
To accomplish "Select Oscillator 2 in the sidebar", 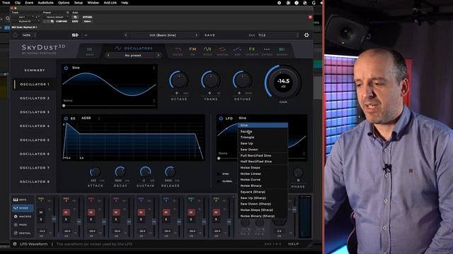I will (x=35, y=98).
